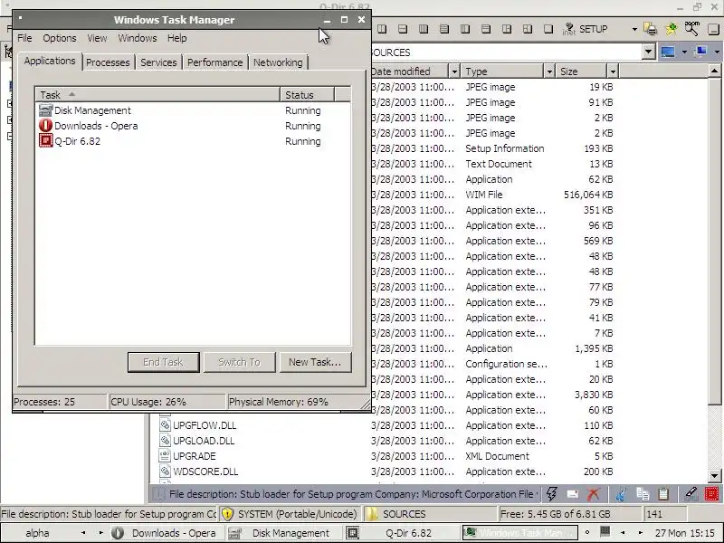Click the monitor view icon beside address bar
724x543 pixels.
pos(668,52)
